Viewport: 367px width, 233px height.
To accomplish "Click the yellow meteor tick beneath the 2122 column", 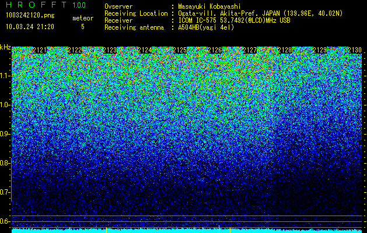I will [x=70, y=230].
